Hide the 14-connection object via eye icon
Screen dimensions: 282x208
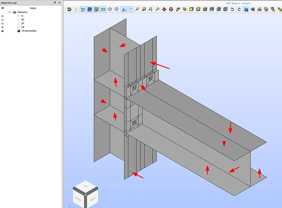(2, 31)
